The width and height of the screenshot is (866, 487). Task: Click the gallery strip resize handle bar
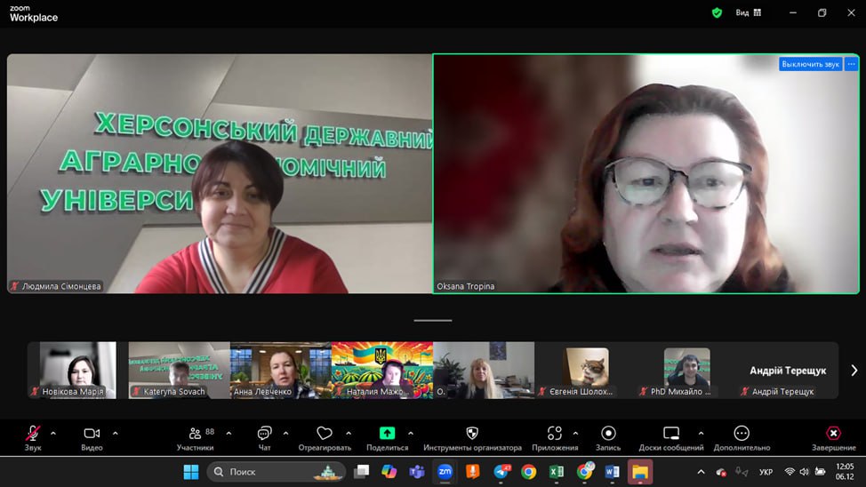point(433,320)
